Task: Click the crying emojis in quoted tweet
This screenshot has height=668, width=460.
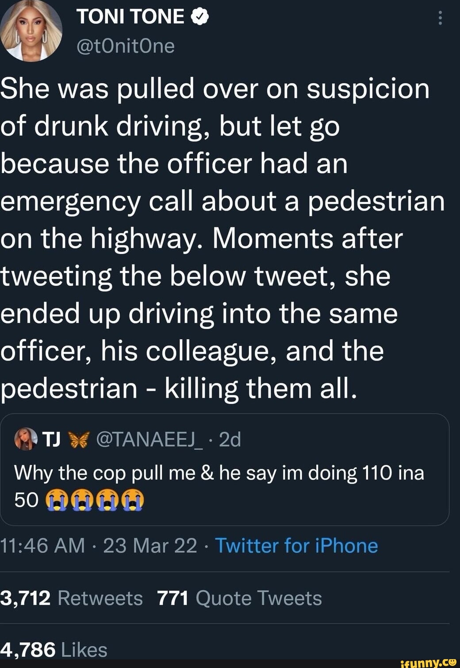Action: click(x=95, y=500)
